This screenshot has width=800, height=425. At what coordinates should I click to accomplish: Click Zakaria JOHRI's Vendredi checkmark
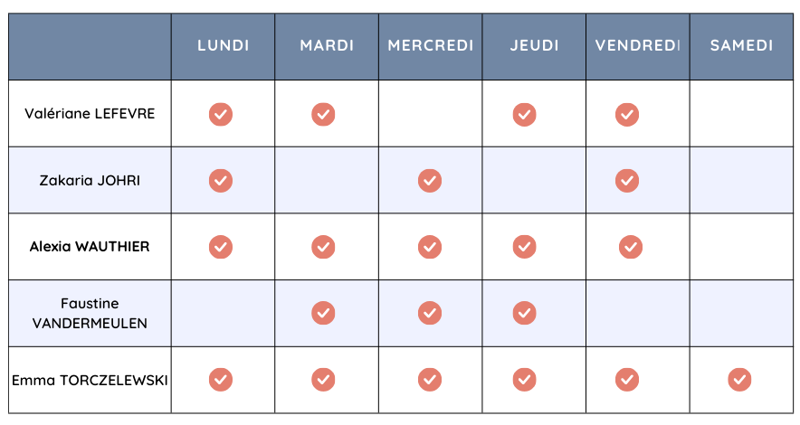[627, 180]
